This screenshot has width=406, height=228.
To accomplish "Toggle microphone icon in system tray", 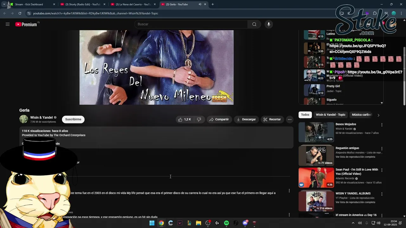I will tap(366, 223).
